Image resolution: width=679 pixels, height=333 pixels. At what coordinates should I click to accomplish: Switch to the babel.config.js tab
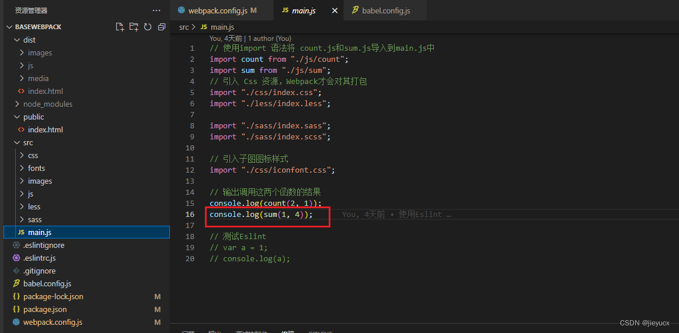pyautogui.click(x=385, y=10)
